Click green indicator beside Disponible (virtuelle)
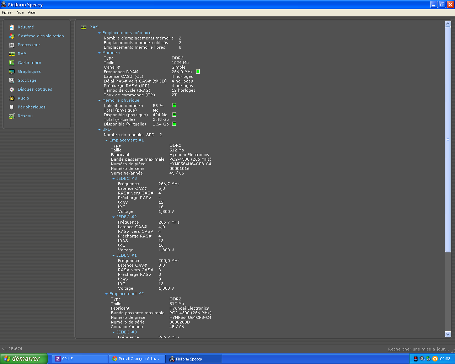Viewport: 455px width, 364px height. click(x=174, y=124)
